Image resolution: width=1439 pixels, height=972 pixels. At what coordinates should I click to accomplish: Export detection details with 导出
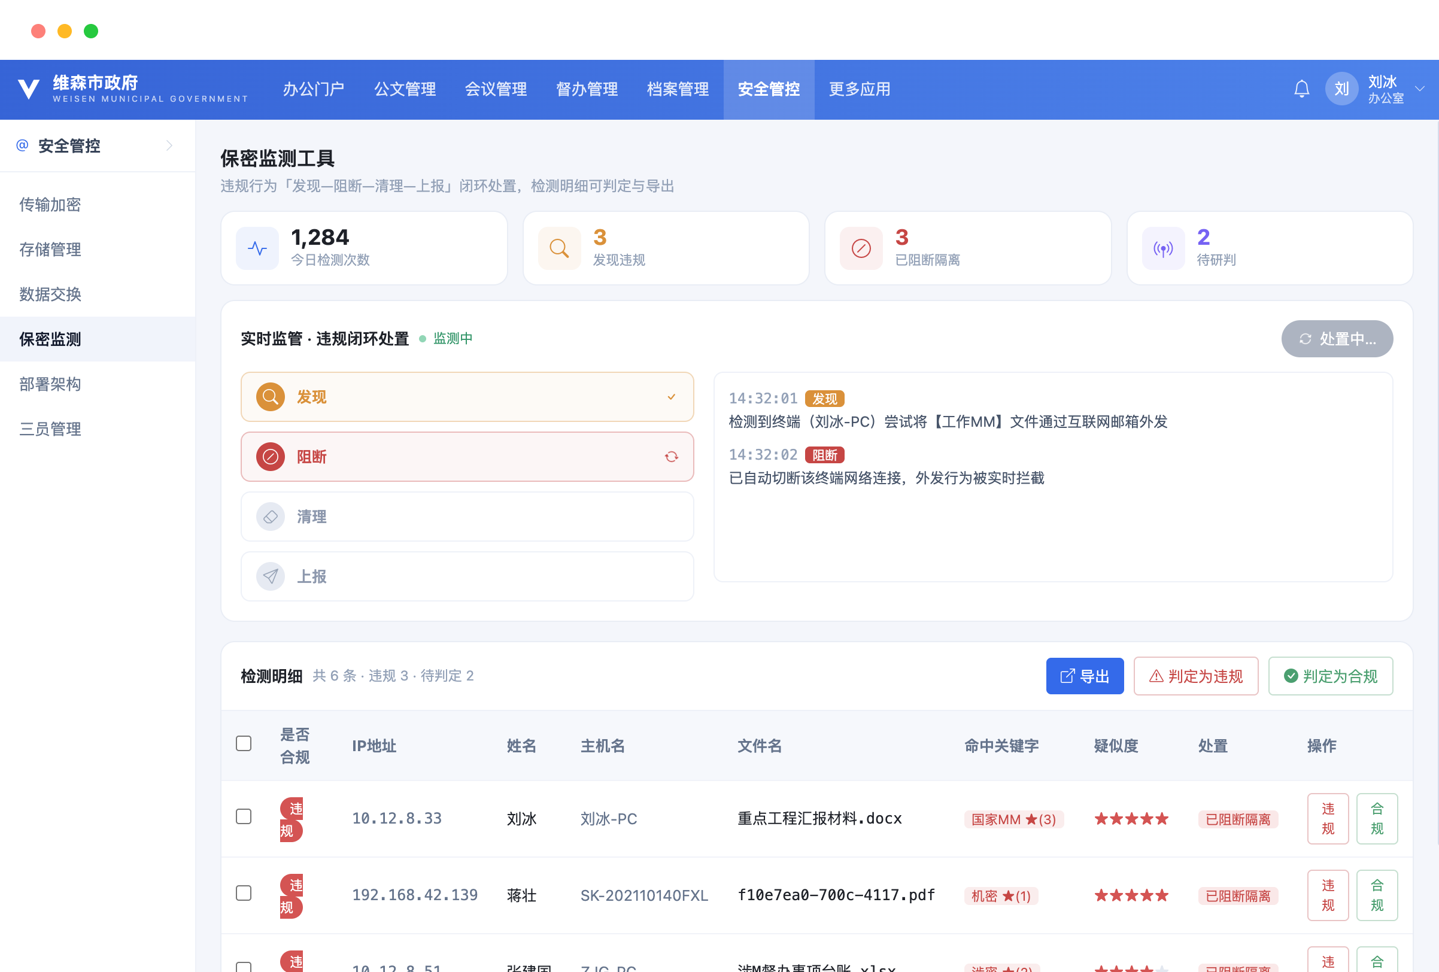tap(1085, 676)
